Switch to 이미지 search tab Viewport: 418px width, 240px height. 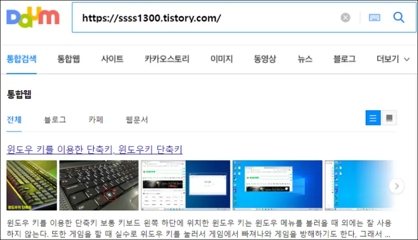tap(221, 59)
